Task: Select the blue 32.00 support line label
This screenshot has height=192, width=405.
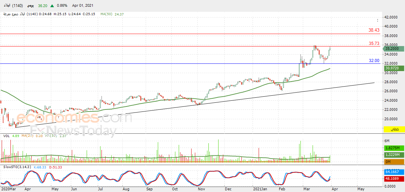Action: pos(374,61)
